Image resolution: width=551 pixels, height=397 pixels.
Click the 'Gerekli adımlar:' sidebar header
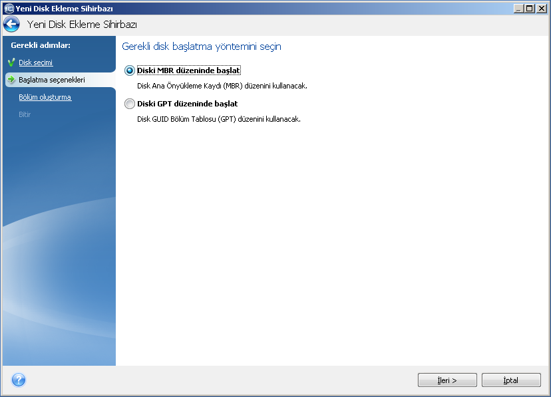41,45
